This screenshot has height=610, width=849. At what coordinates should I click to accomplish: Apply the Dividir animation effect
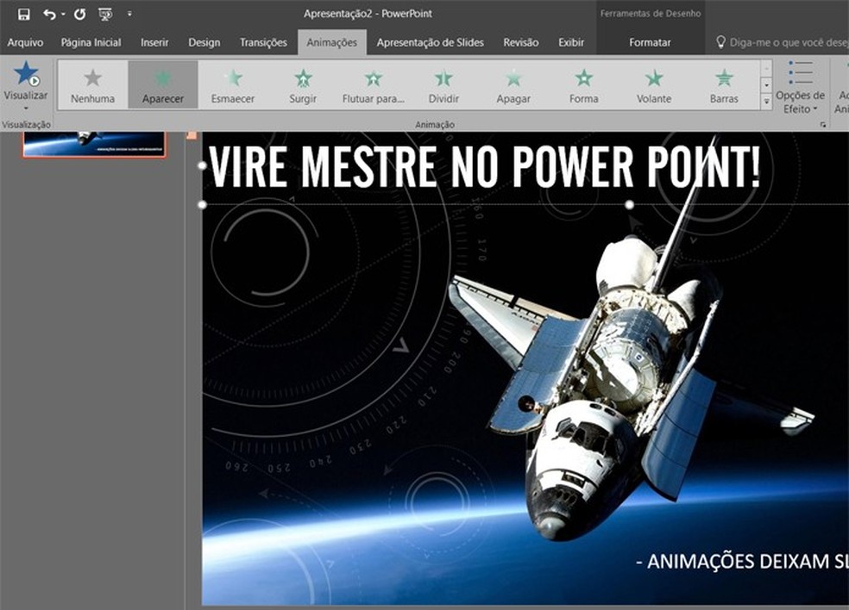[x=443, y=84]
